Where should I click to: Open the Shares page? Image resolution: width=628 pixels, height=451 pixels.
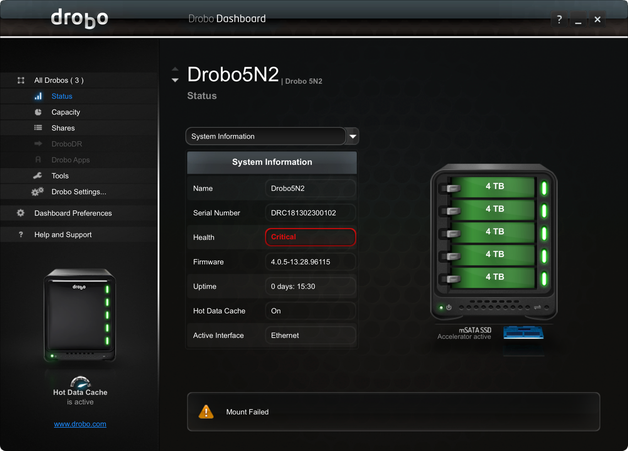(x=63, y=128)
